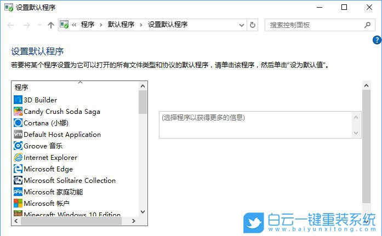Open recent locations dropdown arrow
The height and width of the screenshot is (236, 382).
[x=39, y=25]
